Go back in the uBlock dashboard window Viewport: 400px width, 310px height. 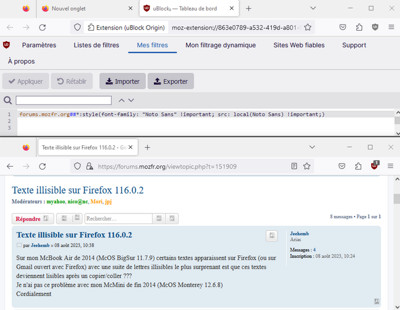click(x=10, y=27)
